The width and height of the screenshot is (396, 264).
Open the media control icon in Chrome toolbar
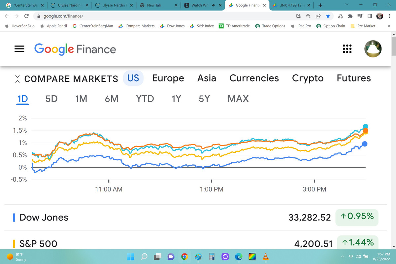[360, 16]
